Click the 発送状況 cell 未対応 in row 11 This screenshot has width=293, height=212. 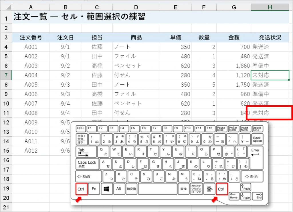(270, 113)
